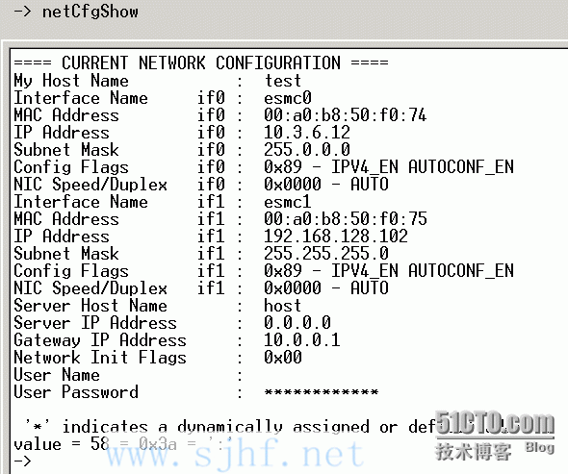Select subnet mask 255.0.0.0

307,149
